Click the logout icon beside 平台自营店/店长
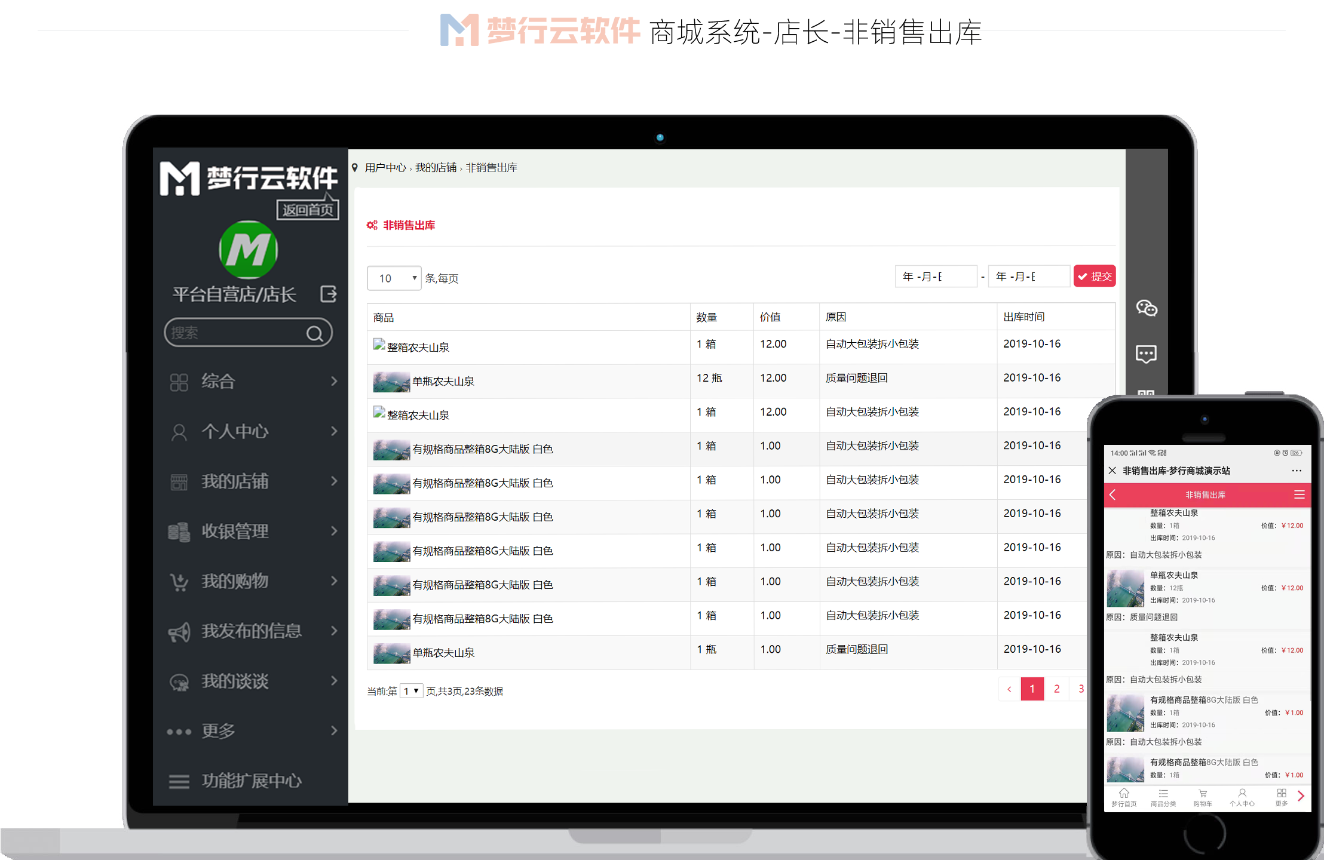The width and height of the screenshot is (1324, 860). 329,294
